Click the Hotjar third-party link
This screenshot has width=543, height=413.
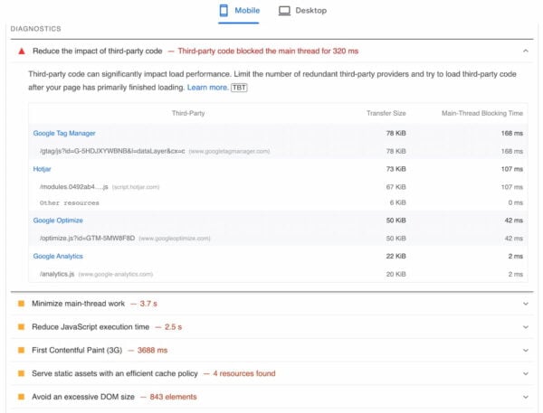pos(44,169)
